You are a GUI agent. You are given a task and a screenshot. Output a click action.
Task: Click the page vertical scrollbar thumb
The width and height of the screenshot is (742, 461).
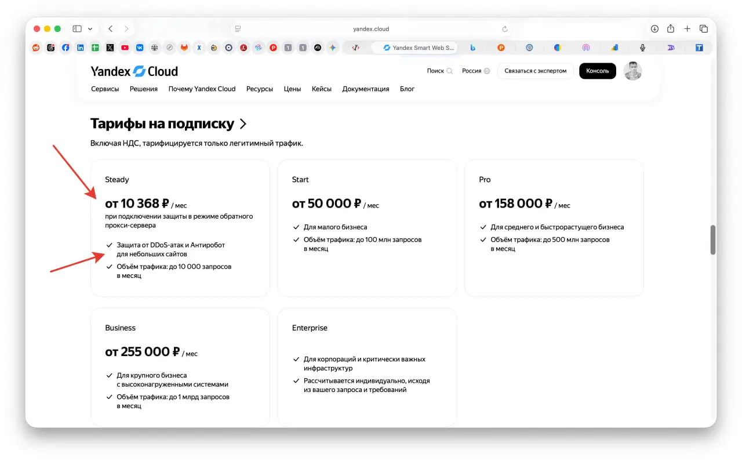point(713,239)
